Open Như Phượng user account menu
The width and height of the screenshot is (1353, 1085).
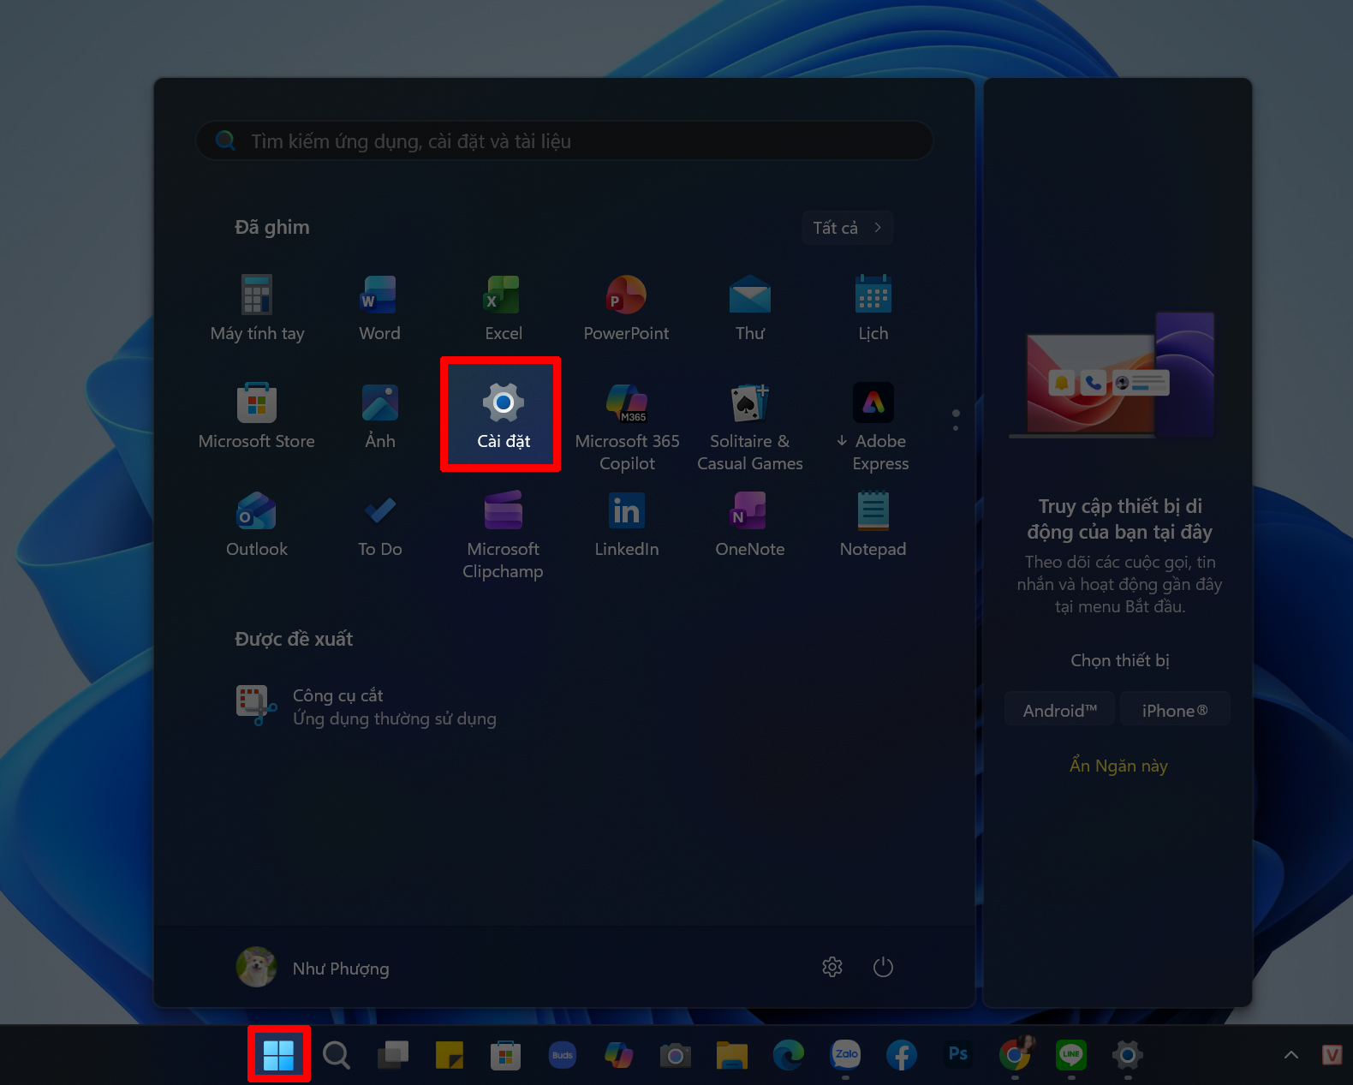click(x=313, y=968)
